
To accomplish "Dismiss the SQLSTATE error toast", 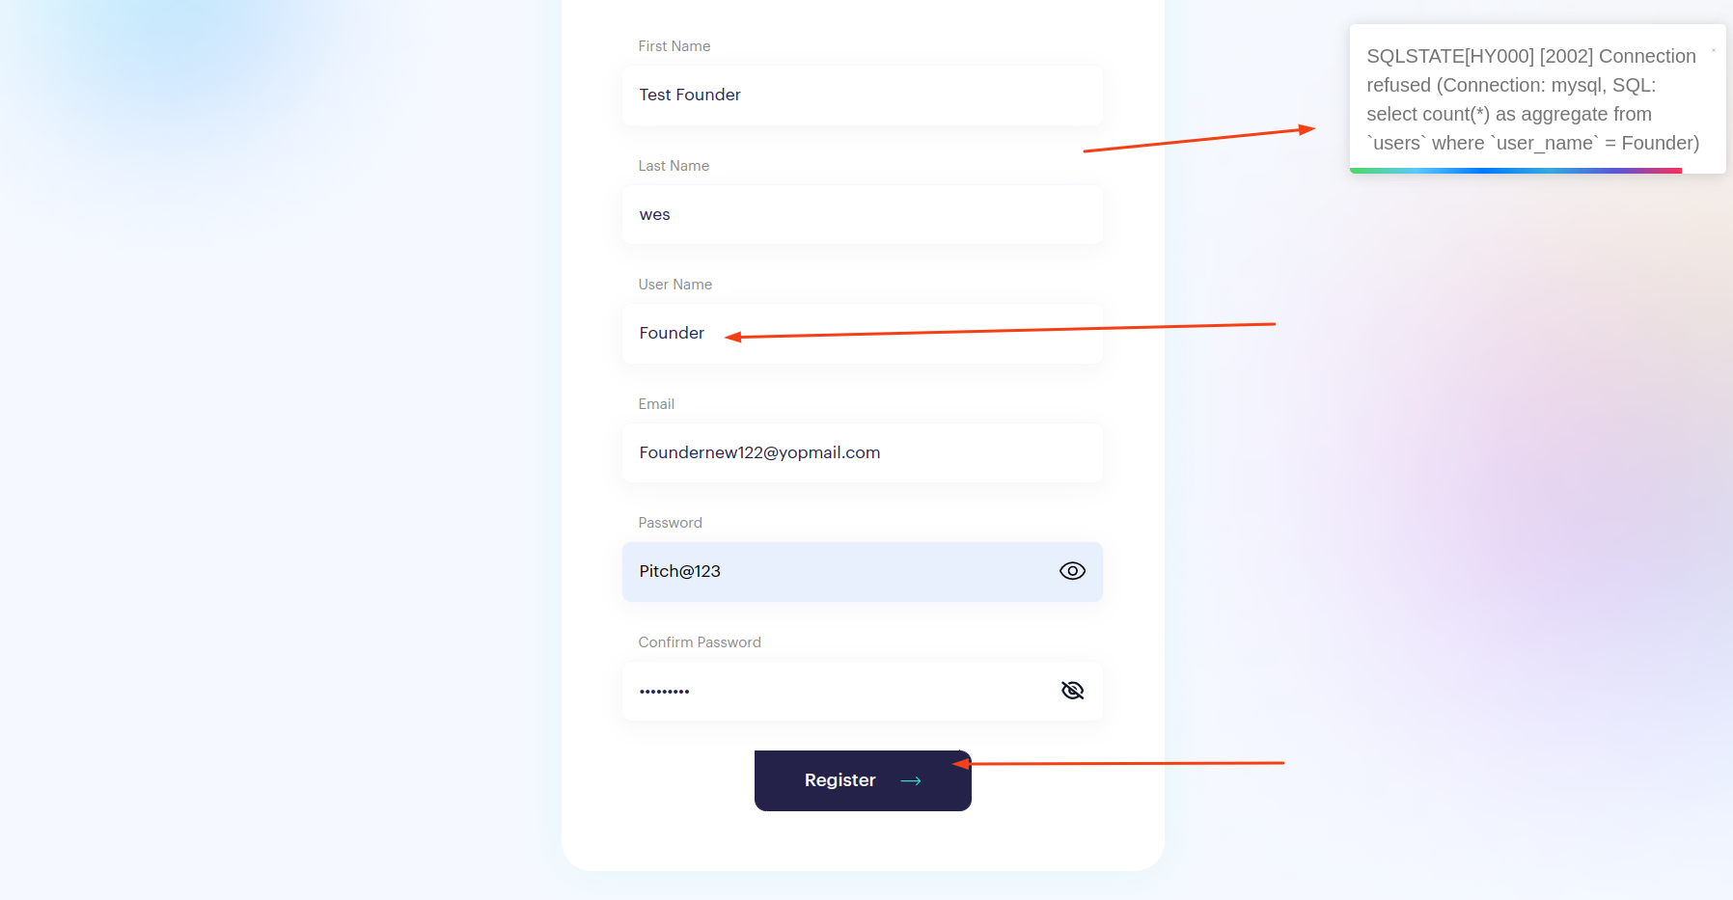I will 1714,50.
